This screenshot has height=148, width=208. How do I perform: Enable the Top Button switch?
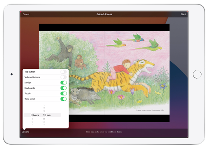(x=63, y=72)
